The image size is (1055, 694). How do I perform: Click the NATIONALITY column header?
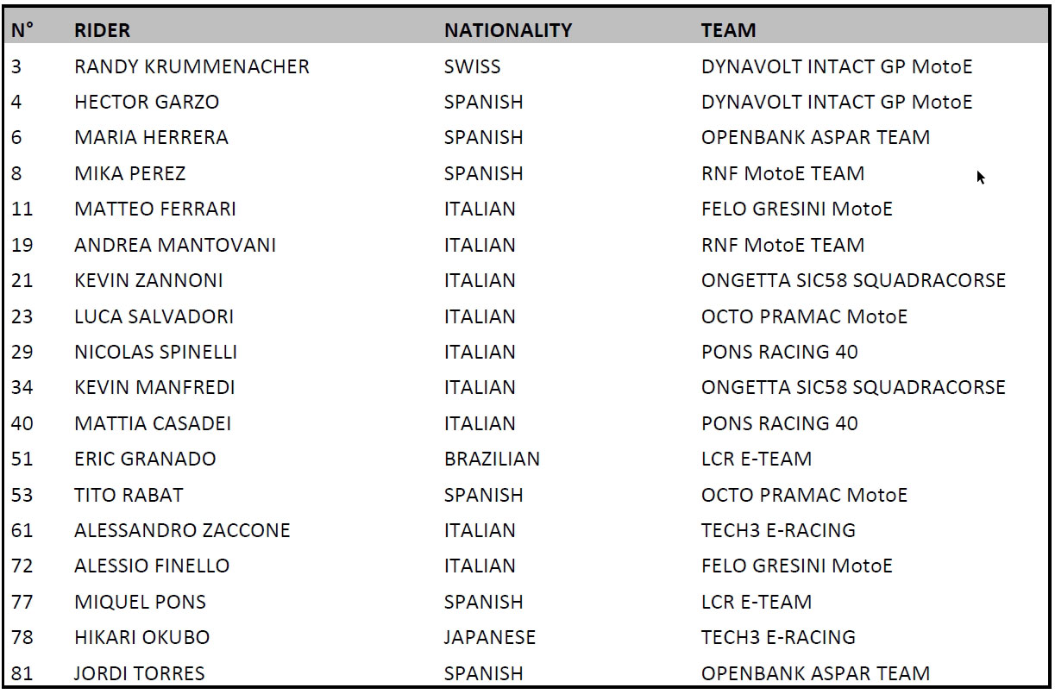(508, 30)
